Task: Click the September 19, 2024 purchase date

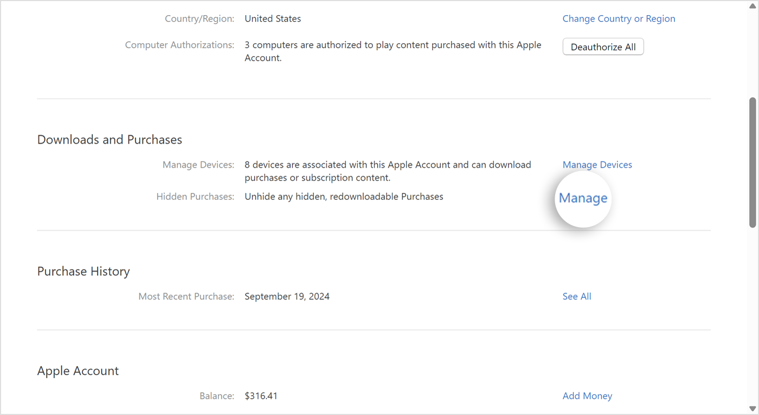Action: coord(287,296)
